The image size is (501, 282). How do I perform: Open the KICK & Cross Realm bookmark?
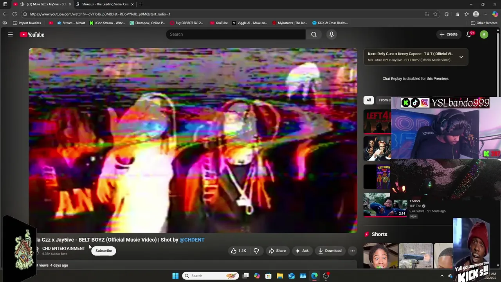330,23
